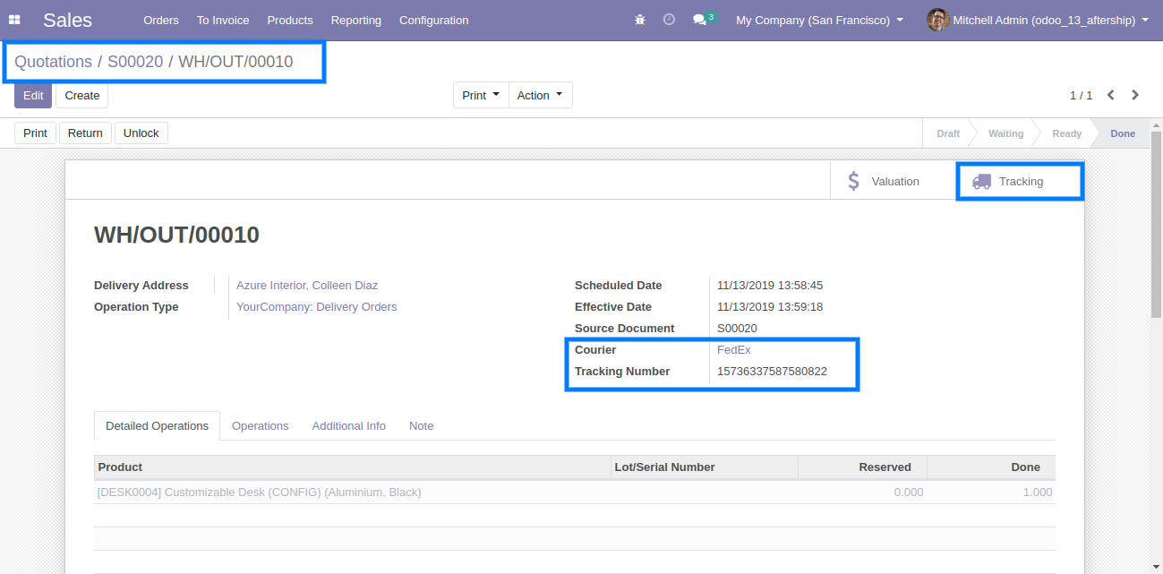The width and height of the screenshot is (1163, 574).
Task: Open the Orders menu
Action: (x=161, y=20)
